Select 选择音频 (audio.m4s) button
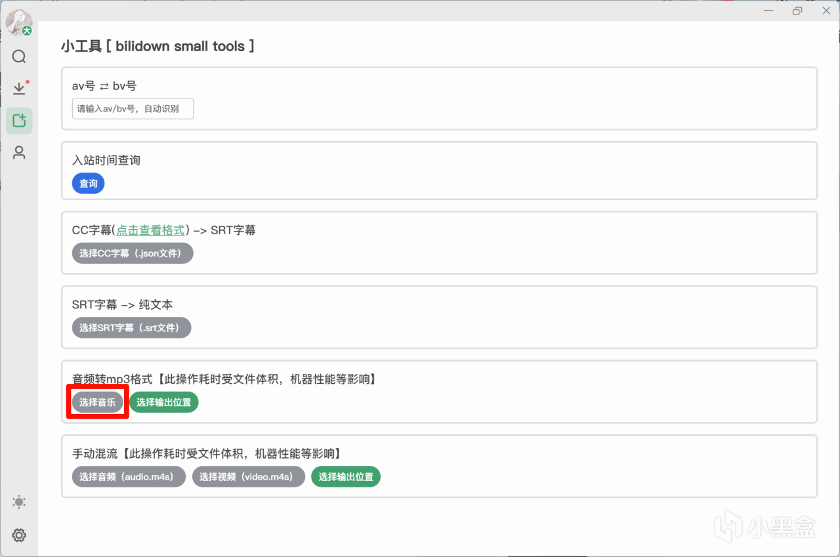840x557 pixels. point(129,477)
